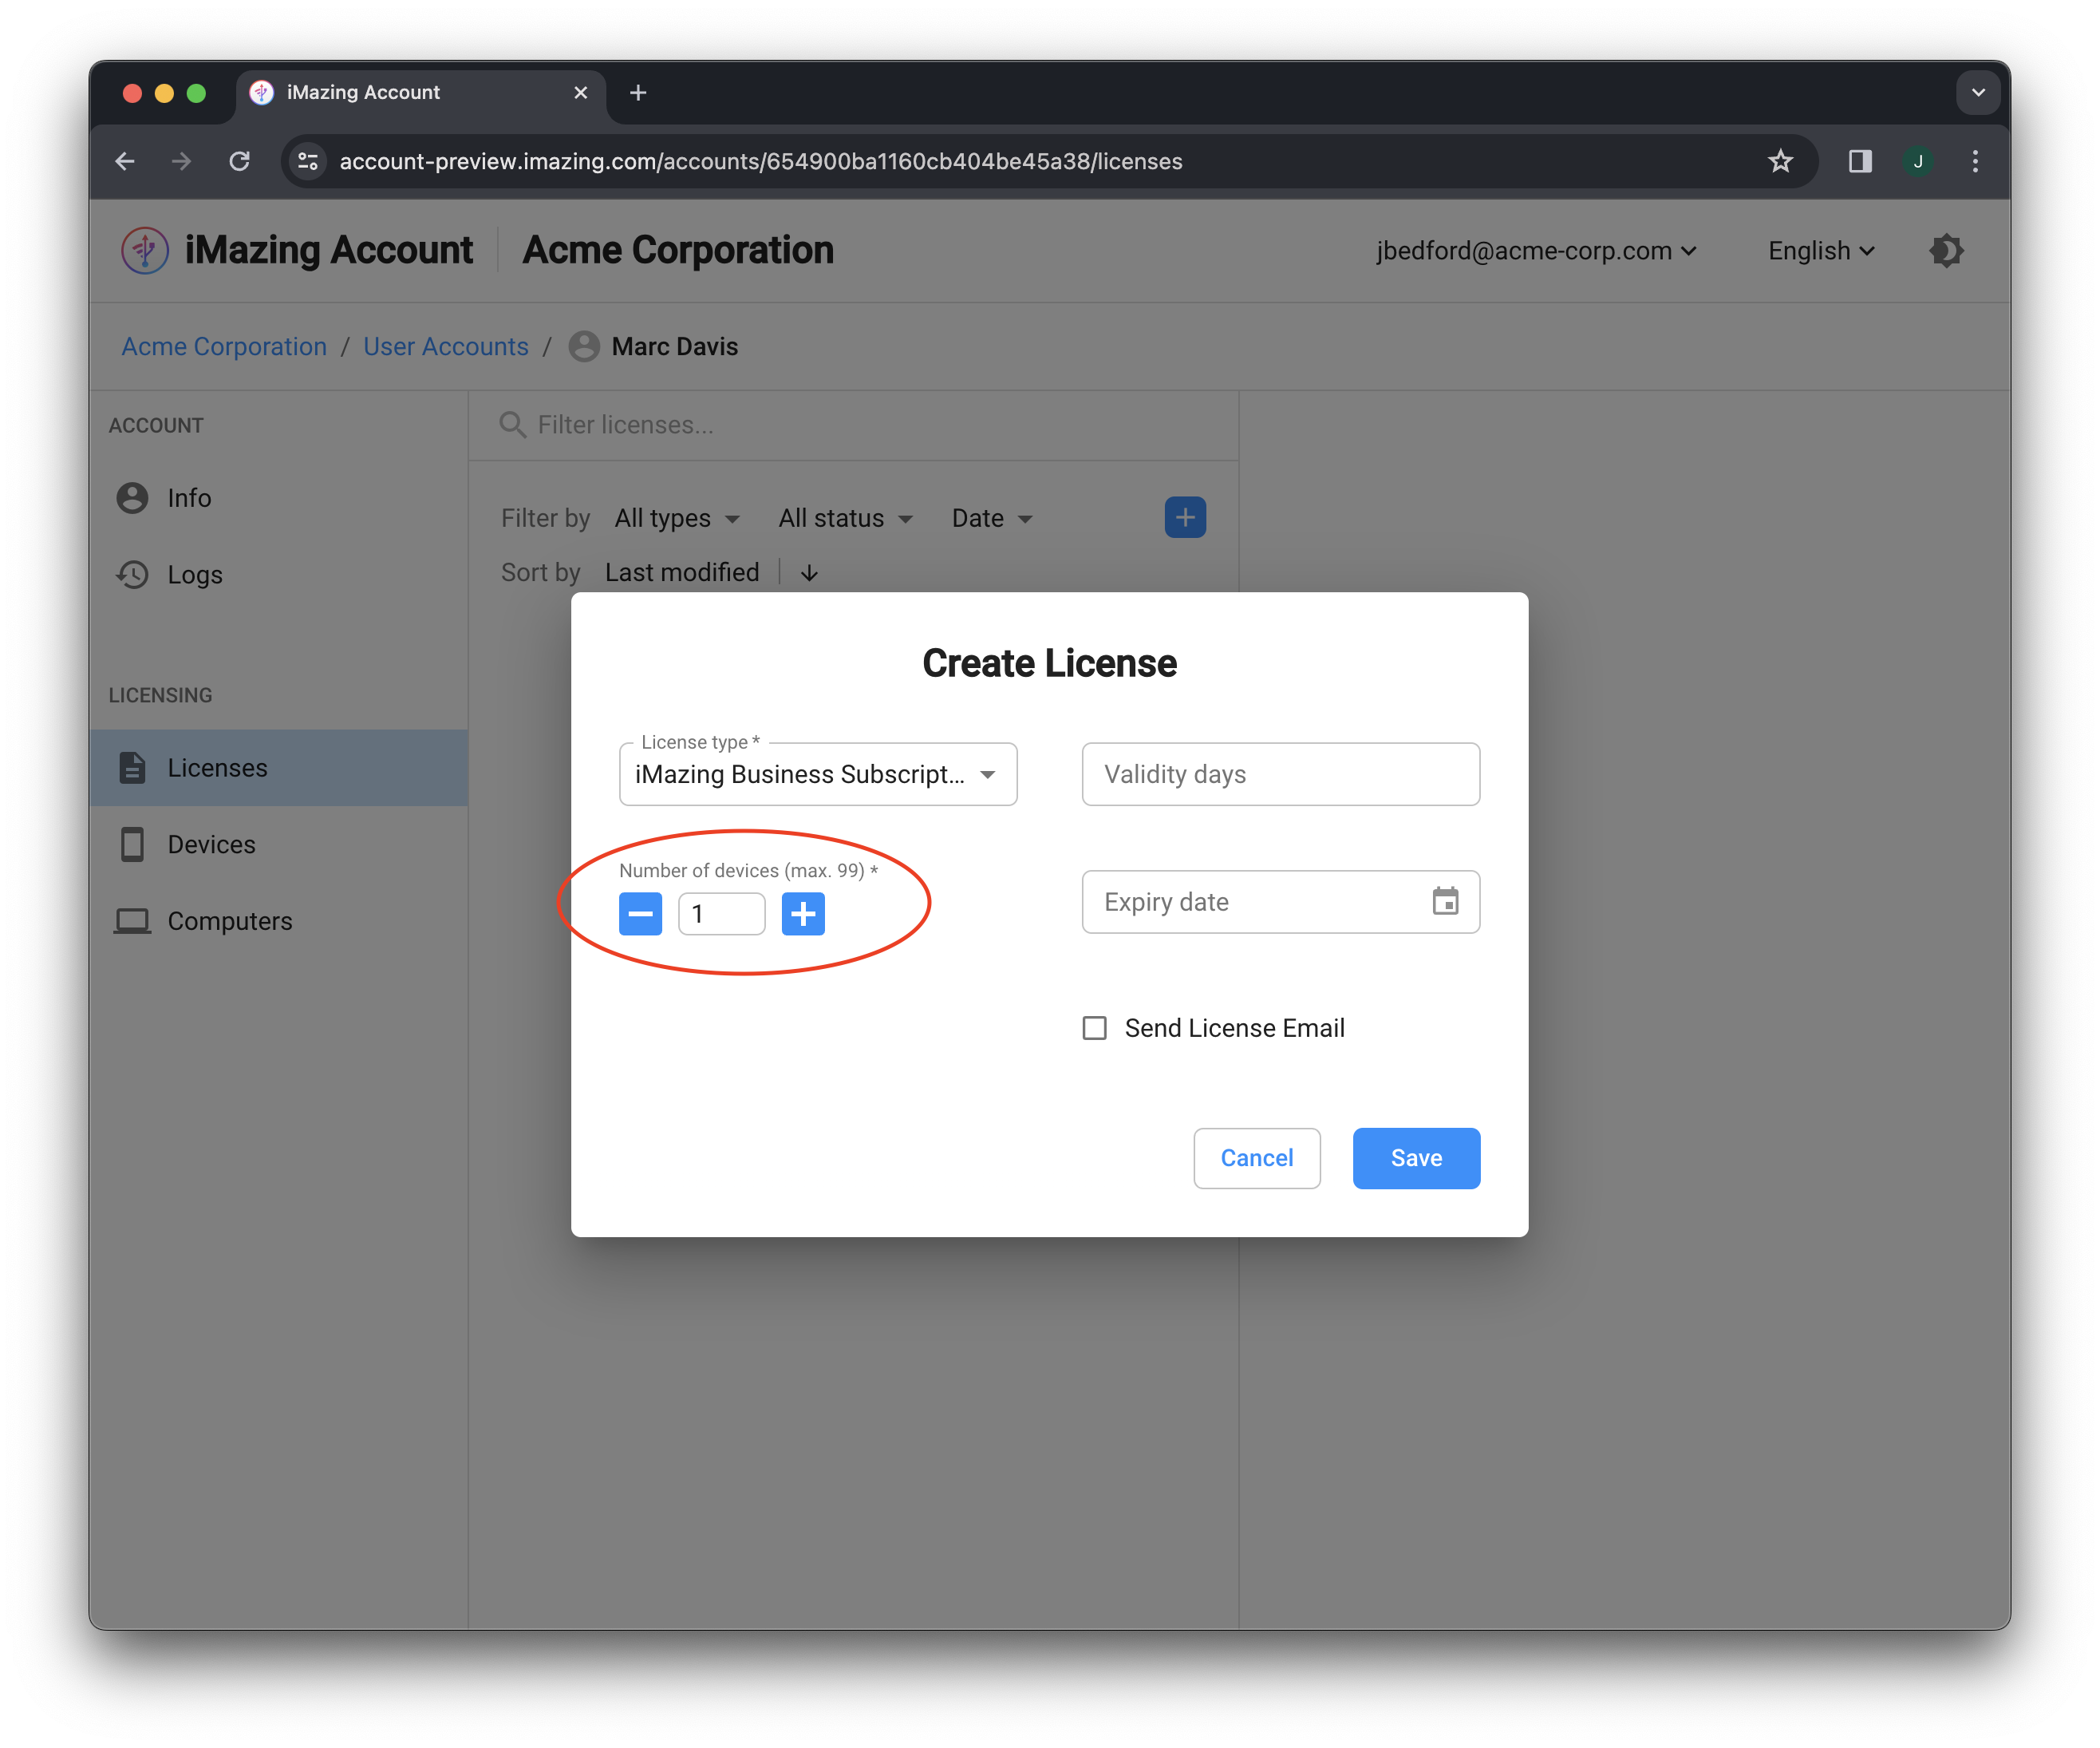This screenshot has width=2100, height=1748.
Task: Click the browser back arrow
Action: (125, 161)
